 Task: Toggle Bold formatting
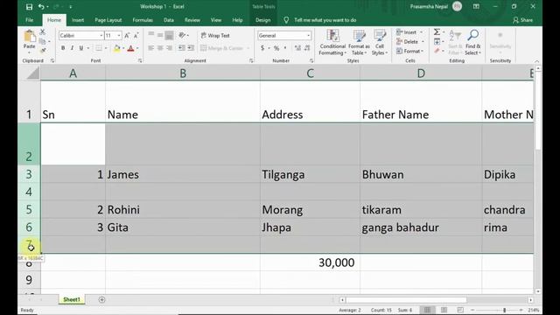tap(63, 48)
